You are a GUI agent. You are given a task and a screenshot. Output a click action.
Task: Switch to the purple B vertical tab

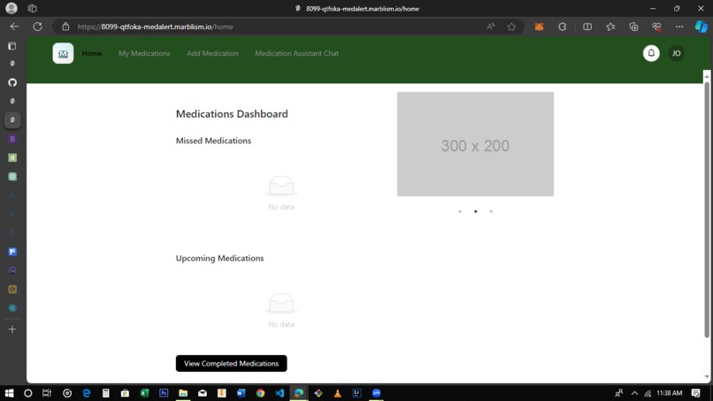click(x=12, y=139)
